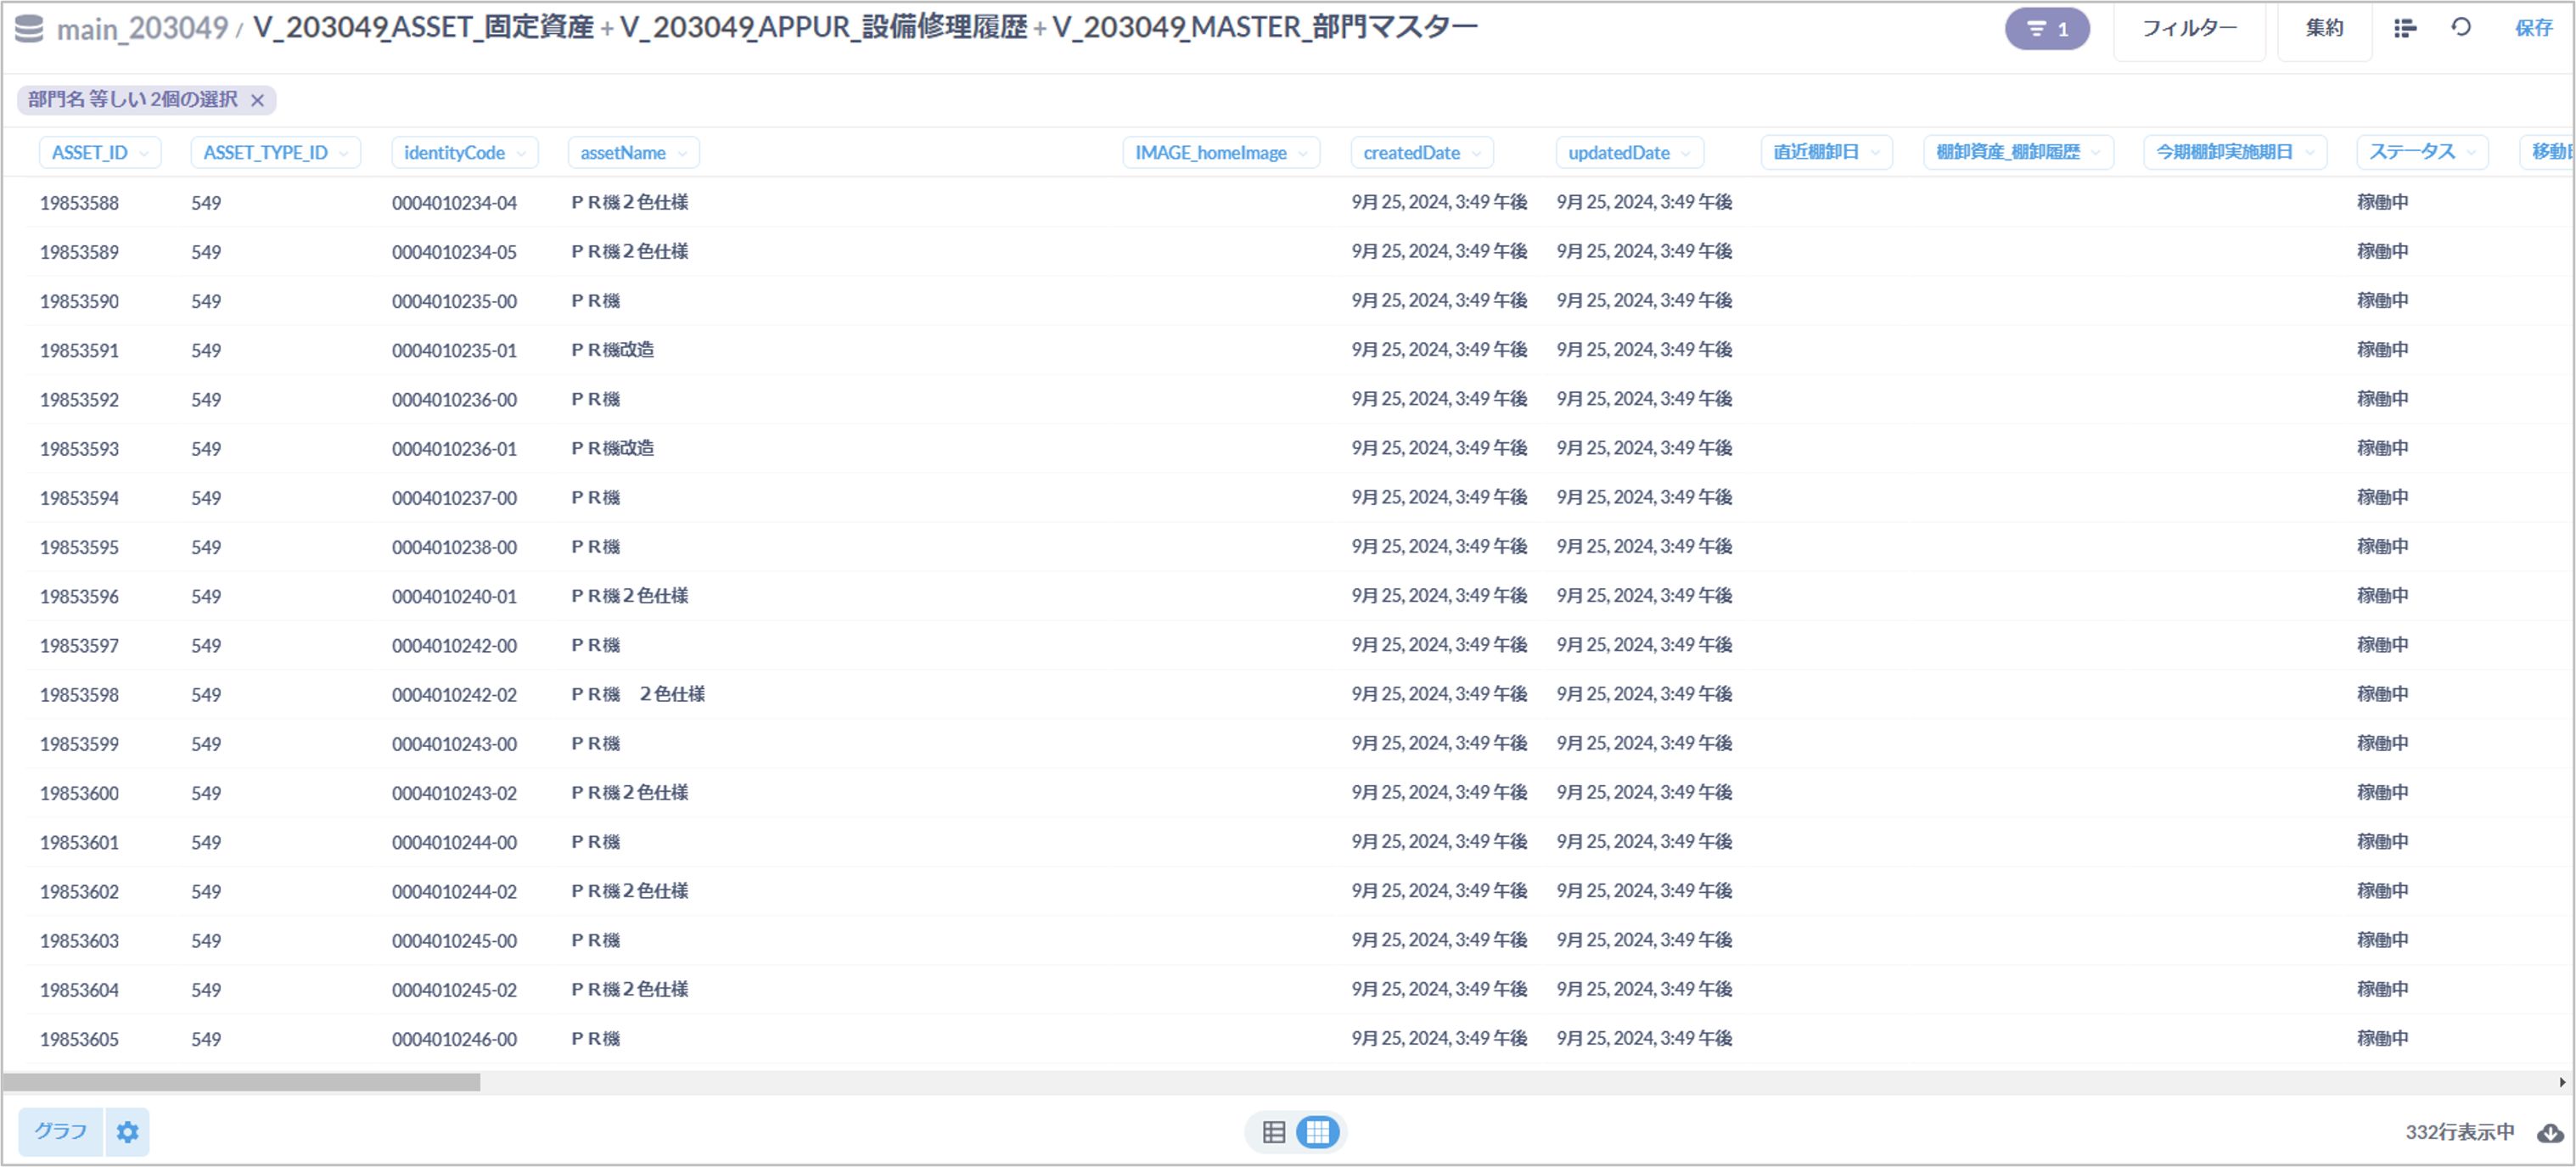This screenshot has width=2576, height=1167.
Task: Open assetName column header menu
Action: 633,153
